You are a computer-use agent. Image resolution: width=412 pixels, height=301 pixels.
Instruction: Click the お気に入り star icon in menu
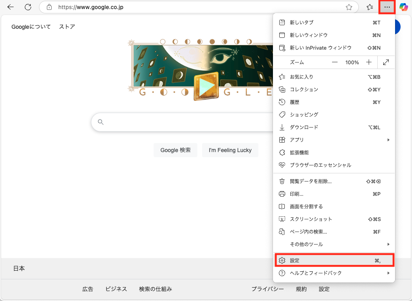[x=282, y=77]
